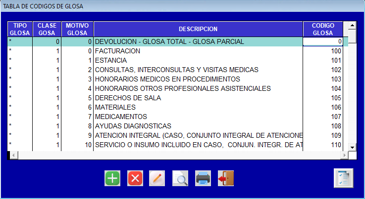Viewport: 365px width, 199px height.
Task: Click the clase cell in ESTANCIA row
Action: pos(47,60)
